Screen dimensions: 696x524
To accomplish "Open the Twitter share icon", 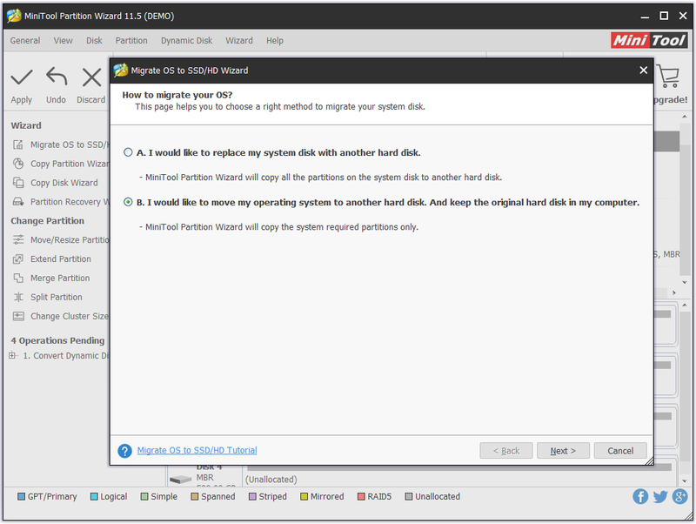I will (x=660, y=496).
